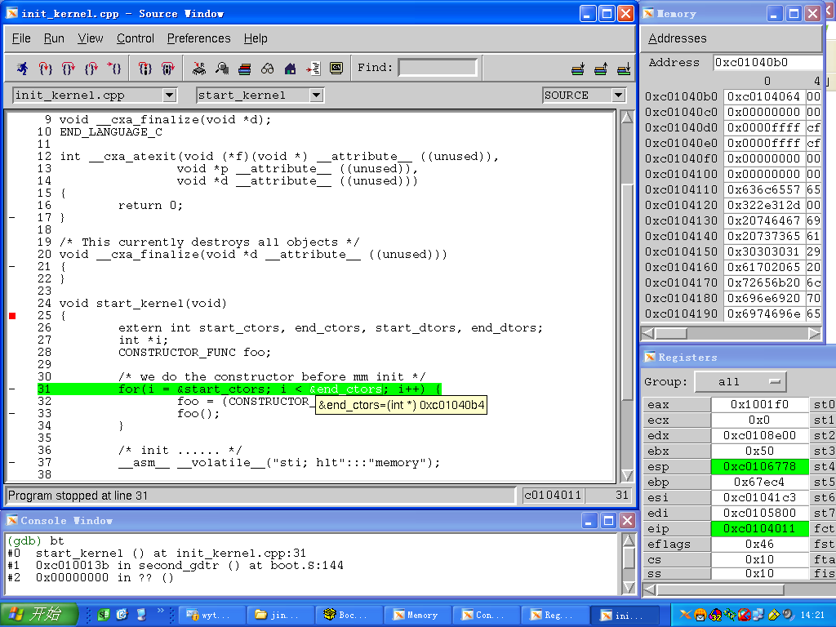Open Watch Expressions via glasses icon
The height and width of the screenshot is (627, 836).
[x=268, y=69]
